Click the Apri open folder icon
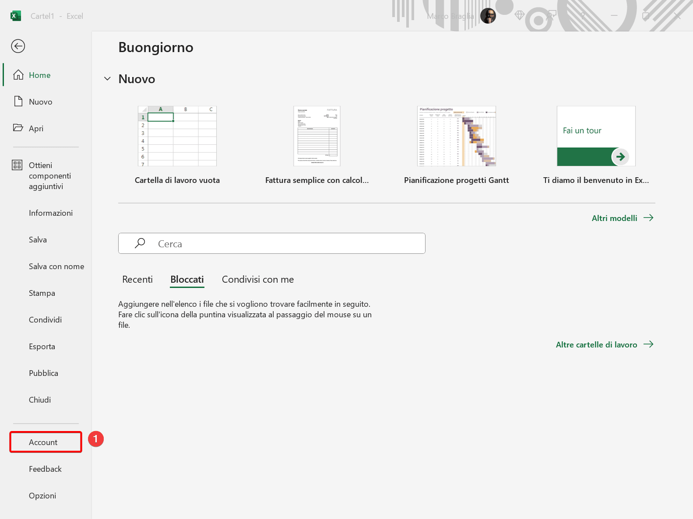This screenshot has width=693, height=519. click(x=18, y=128)
